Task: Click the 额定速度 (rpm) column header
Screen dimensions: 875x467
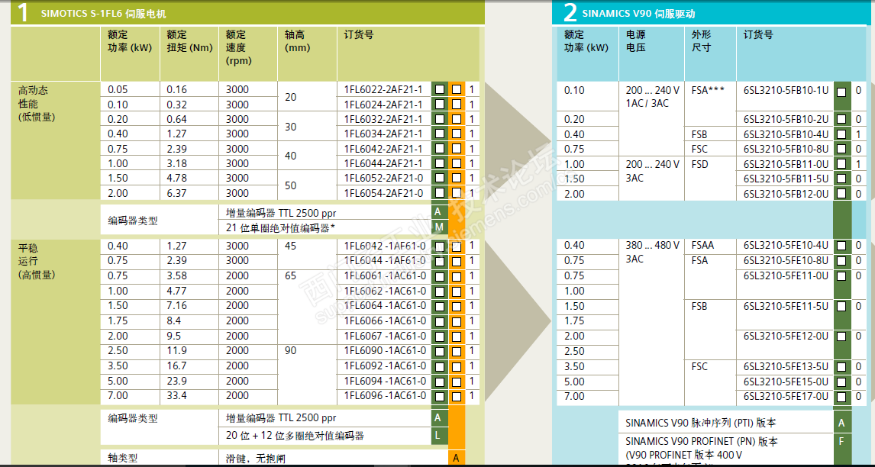Action: tap(238, 48)
